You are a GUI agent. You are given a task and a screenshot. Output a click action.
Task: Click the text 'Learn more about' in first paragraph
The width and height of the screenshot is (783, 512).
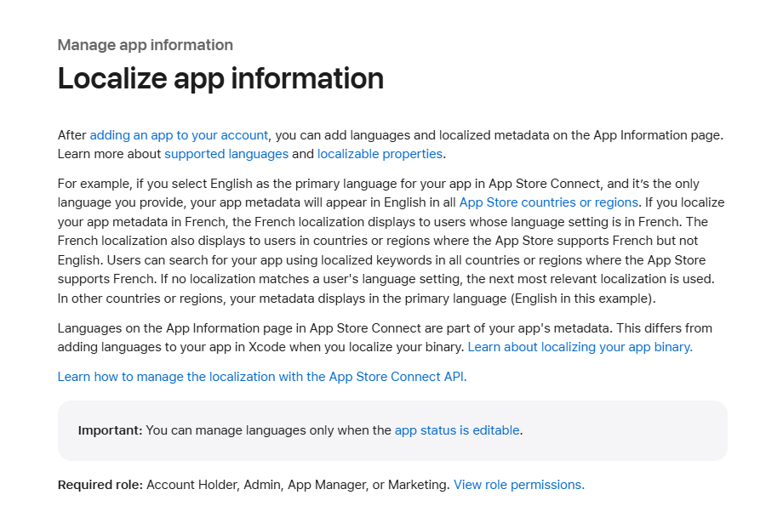(x=109, y=154)
